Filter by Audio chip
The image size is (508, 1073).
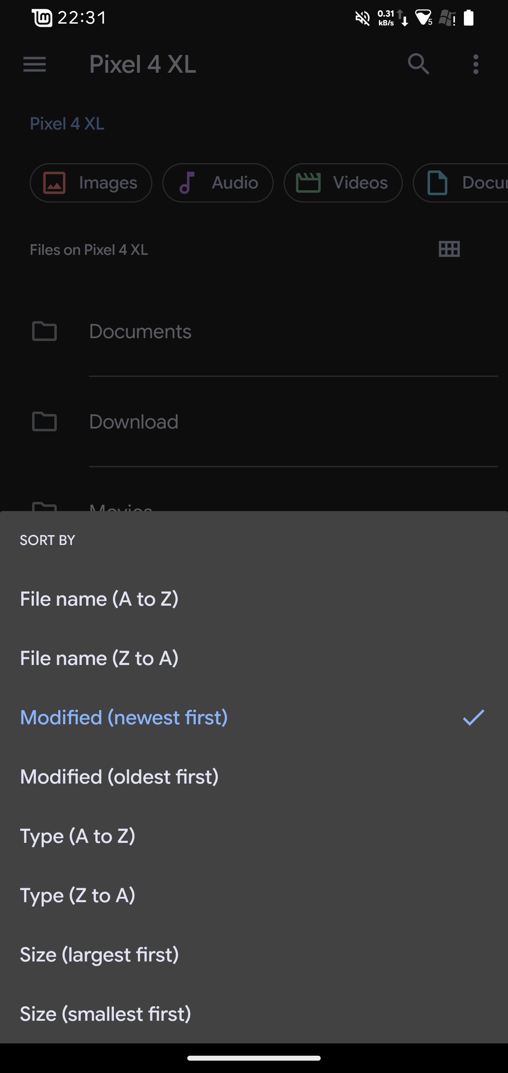point(218,183)
